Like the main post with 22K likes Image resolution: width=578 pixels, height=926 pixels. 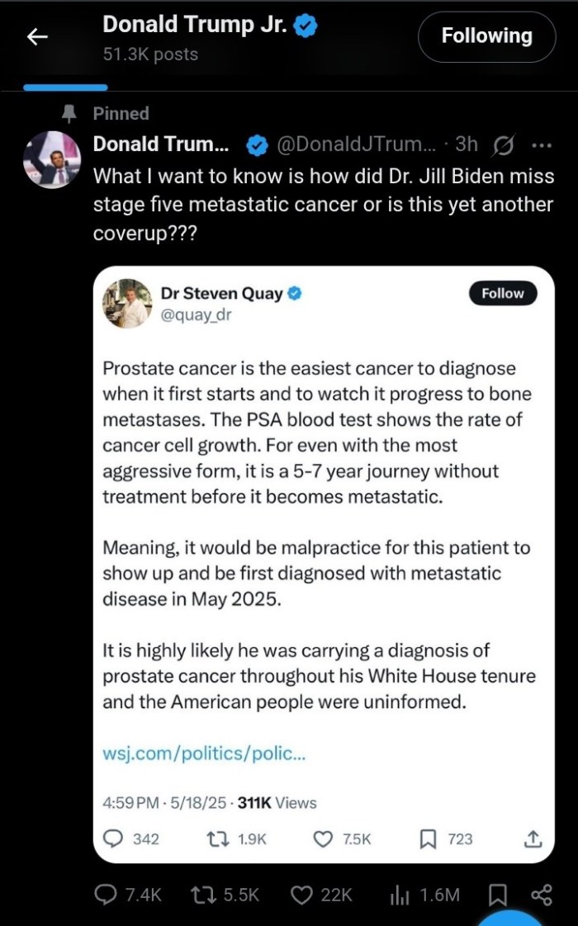tap(322, 895)
